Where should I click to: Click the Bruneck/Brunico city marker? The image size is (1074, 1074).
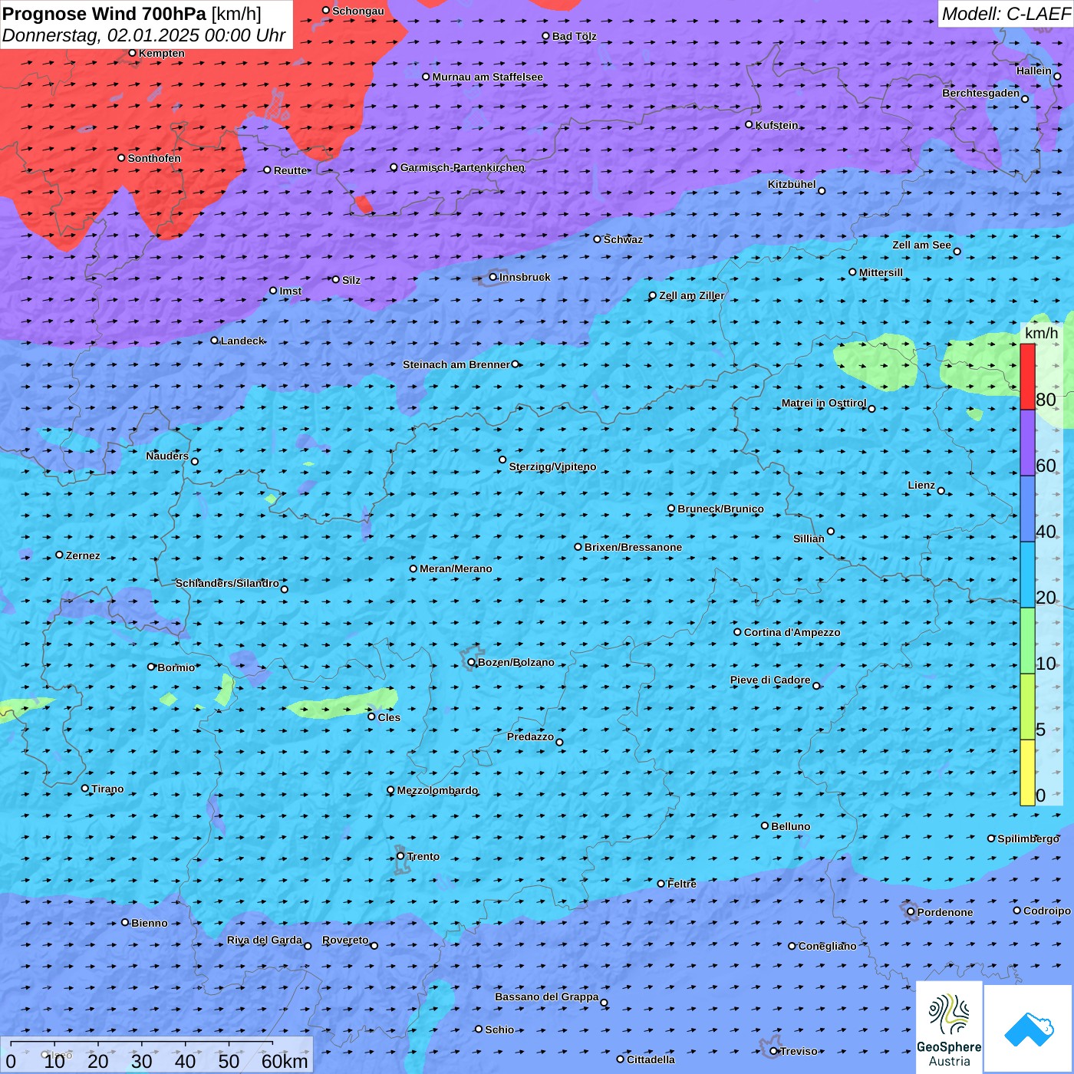[671, 509]
